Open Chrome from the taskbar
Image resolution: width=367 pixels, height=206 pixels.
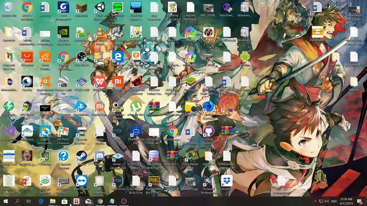point(100,201)
